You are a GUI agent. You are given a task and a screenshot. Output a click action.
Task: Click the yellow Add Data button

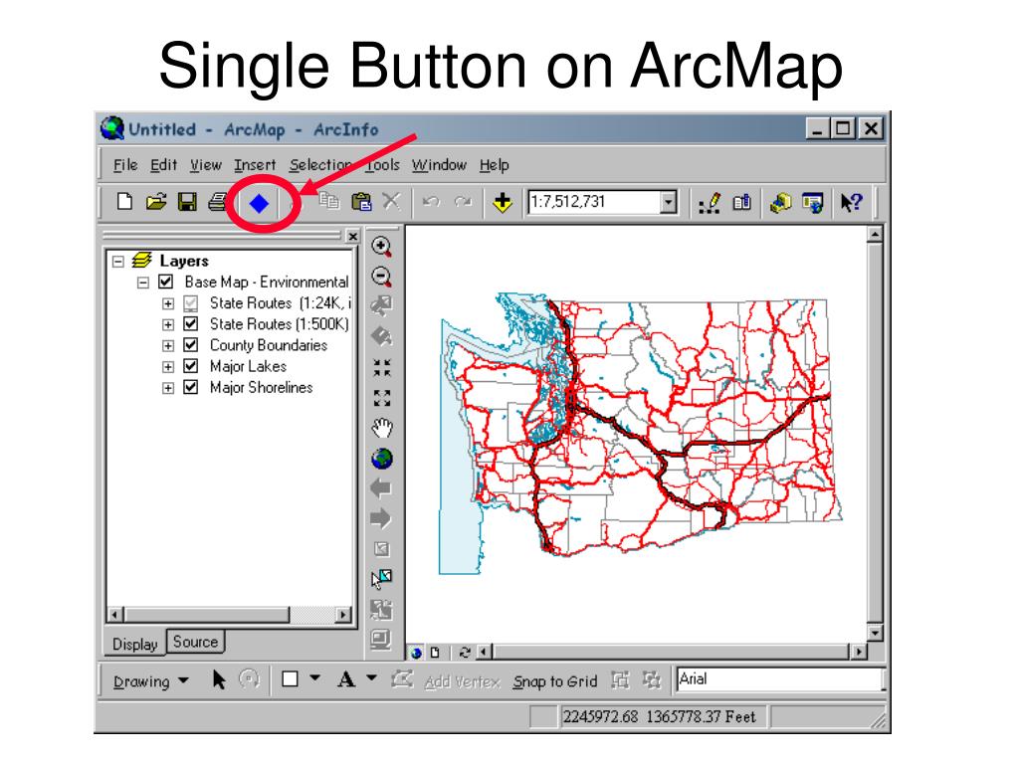tap(503, 202)
